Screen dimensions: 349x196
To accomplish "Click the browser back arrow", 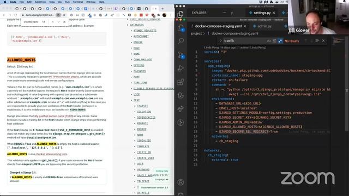I will [4, 15].
